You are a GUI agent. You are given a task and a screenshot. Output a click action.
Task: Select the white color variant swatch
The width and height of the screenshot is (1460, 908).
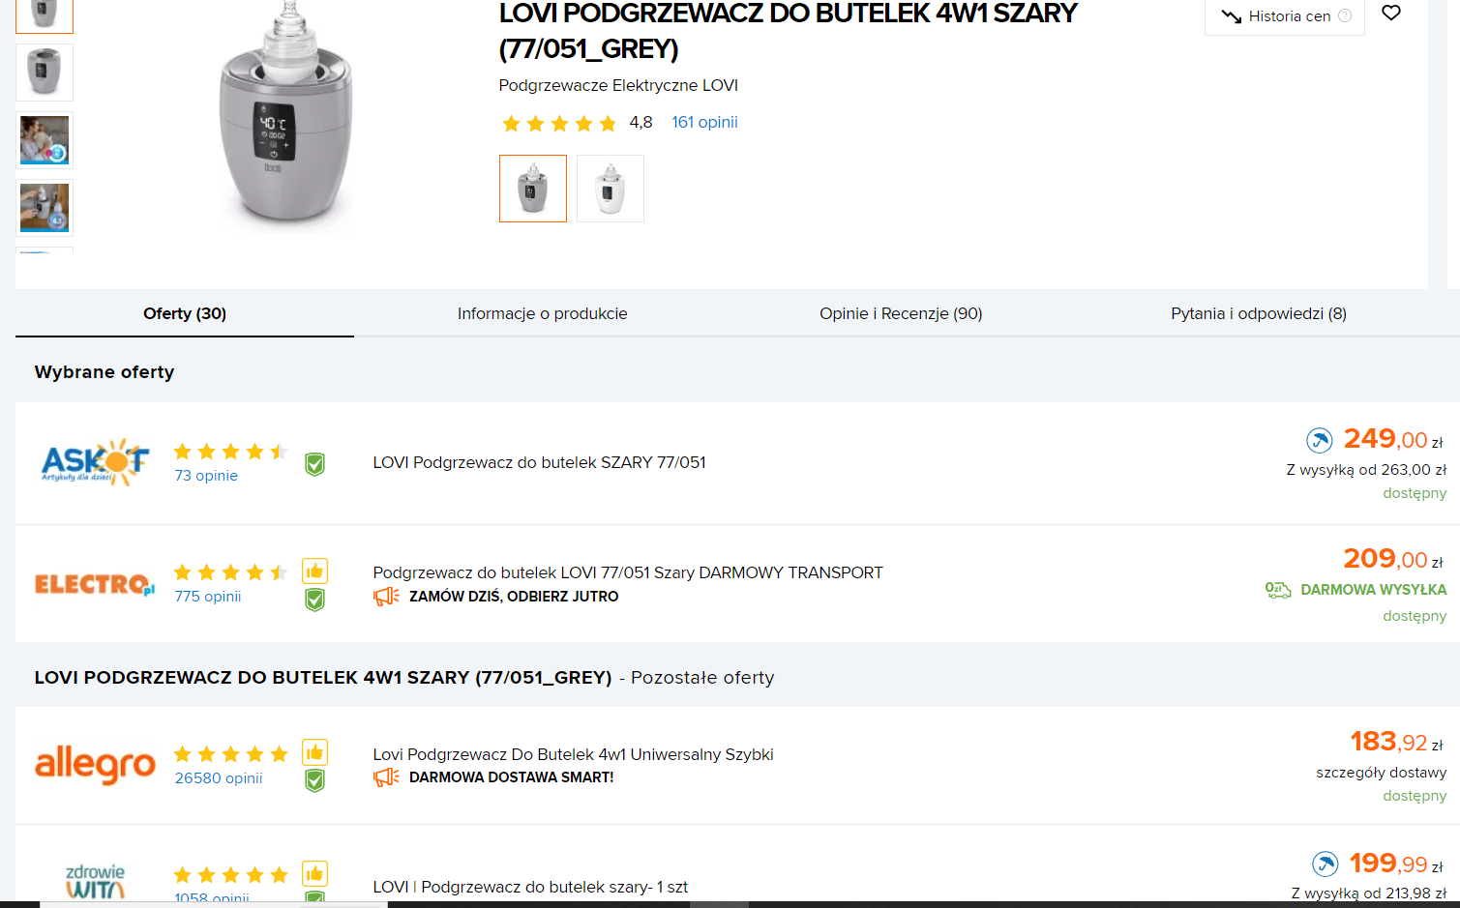(611, 189)
